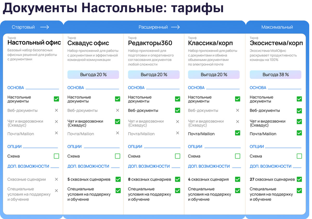Click Веб-документы cross in Классика/корп

click(x=238, y=110)
